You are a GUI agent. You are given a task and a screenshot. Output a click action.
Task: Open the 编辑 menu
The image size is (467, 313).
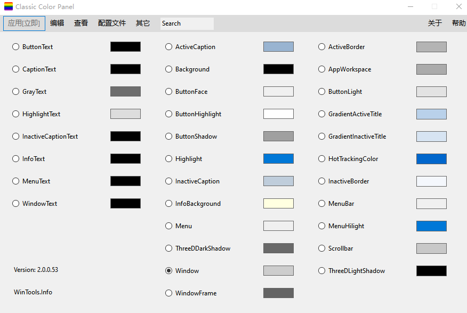coord(57,23)
